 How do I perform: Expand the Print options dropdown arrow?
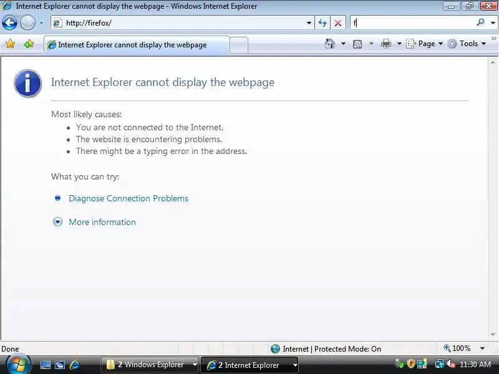399,44
